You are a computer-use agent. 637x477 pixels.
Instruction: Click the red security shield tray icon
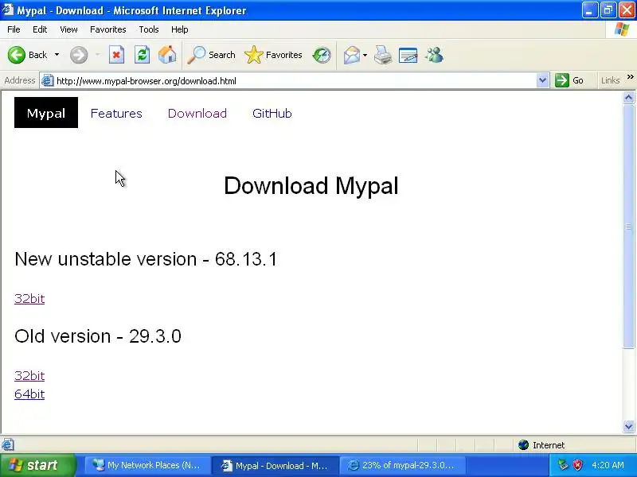point(577,465)
